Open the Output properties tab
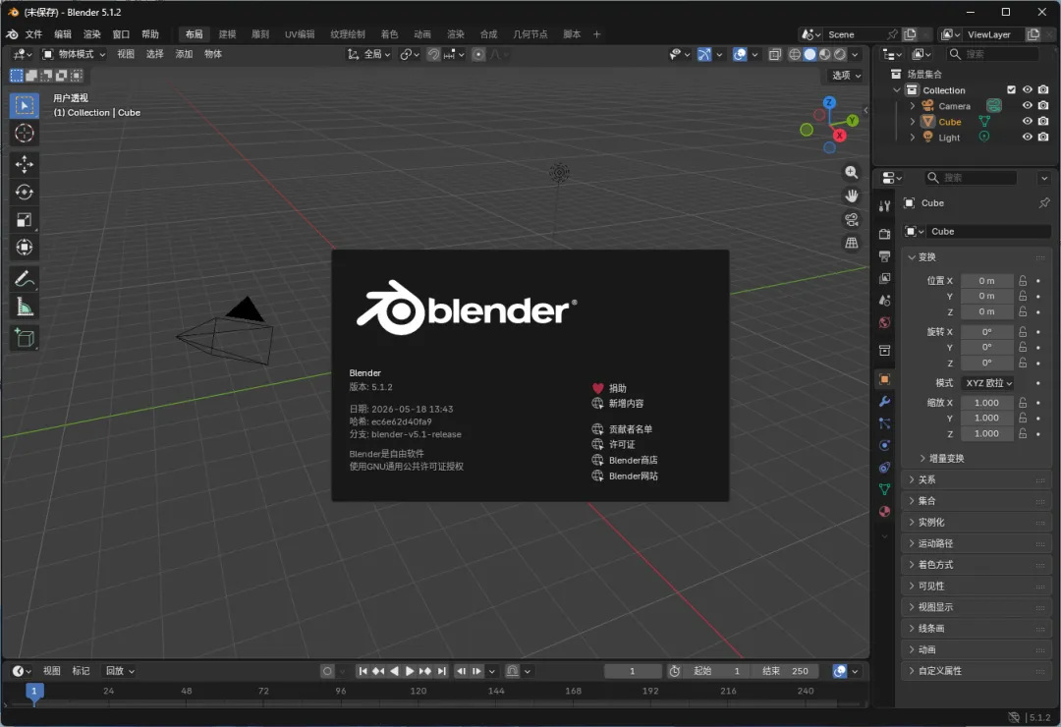This screenshot has width=1061, height=727. 884,255
